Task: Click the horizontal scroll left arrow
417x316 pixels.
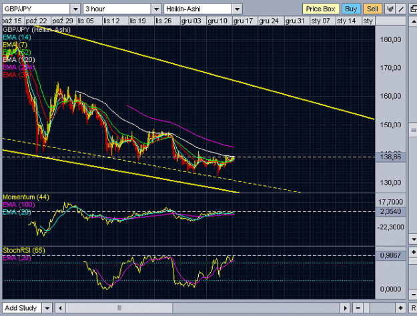Action: (x=60, y=308)
